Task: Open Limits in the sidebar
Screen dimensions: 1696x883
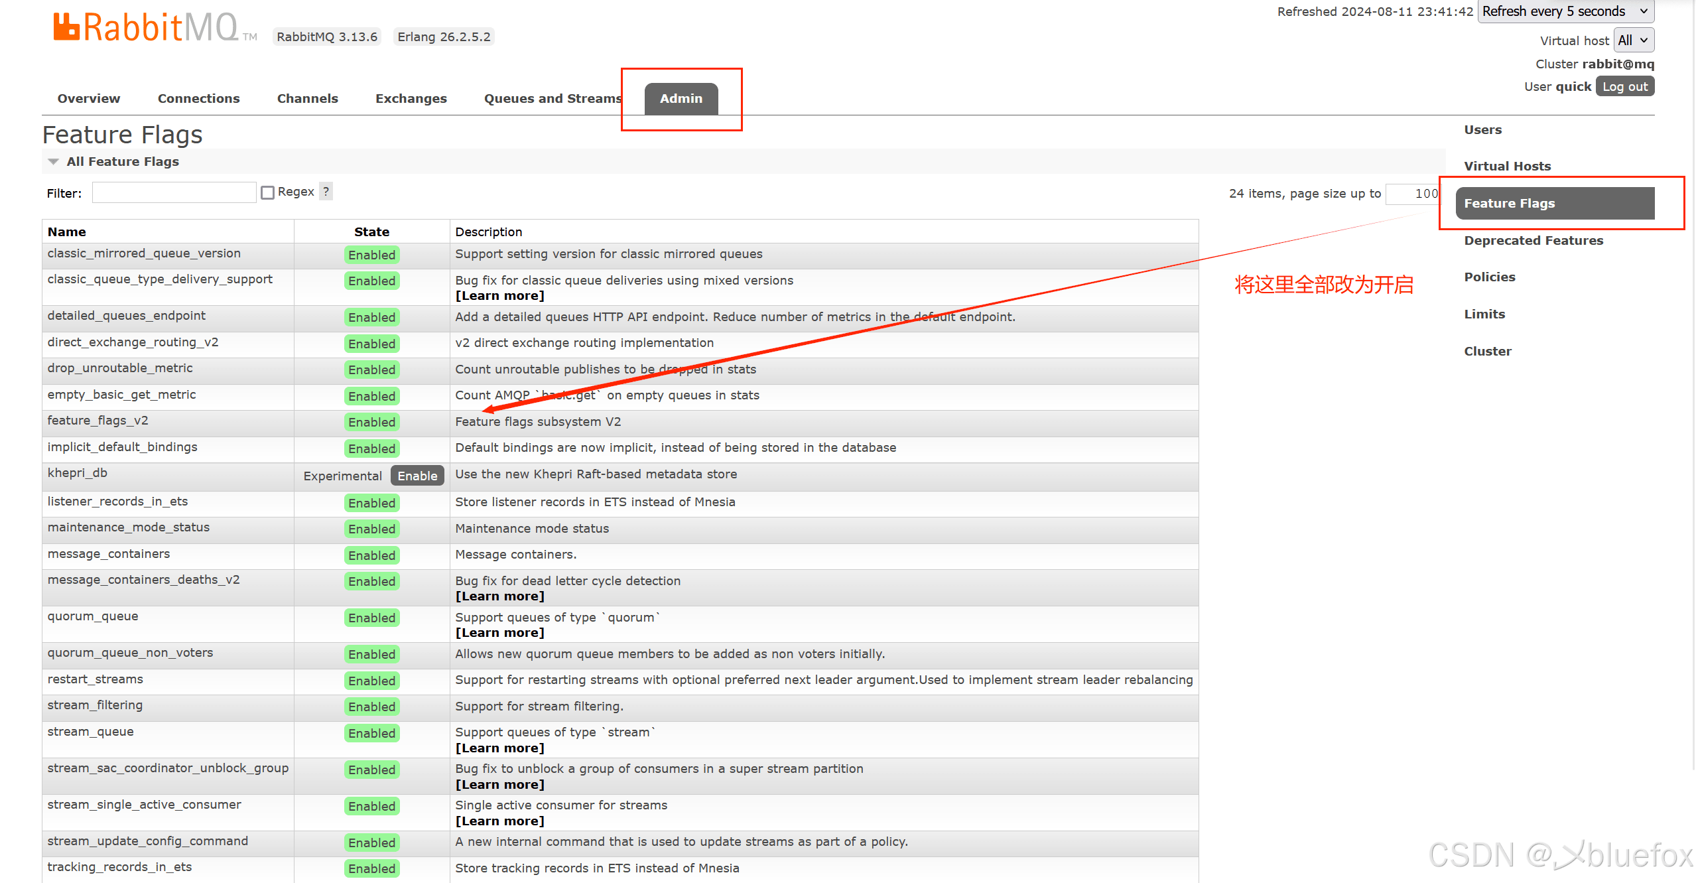Action: click(x=1484, y=314)
